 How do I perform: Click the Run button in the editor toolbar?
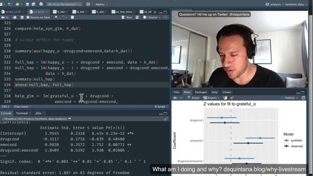pyautogui.click(x=127, y=18)
